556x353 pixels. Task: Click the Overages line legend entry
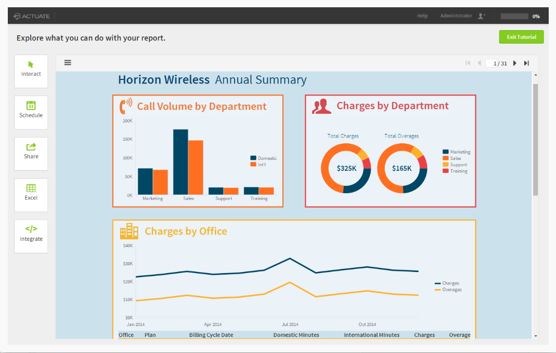448,290
